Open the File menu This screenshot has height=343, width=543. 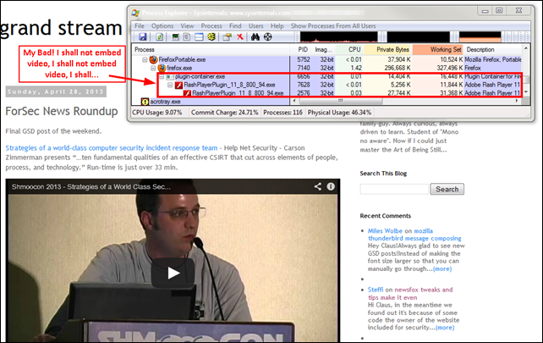(140, 26)
